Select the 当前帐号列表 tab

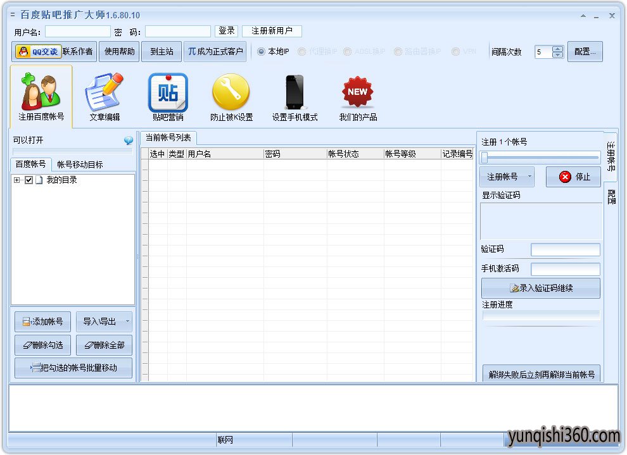click(x=168, y=138)
